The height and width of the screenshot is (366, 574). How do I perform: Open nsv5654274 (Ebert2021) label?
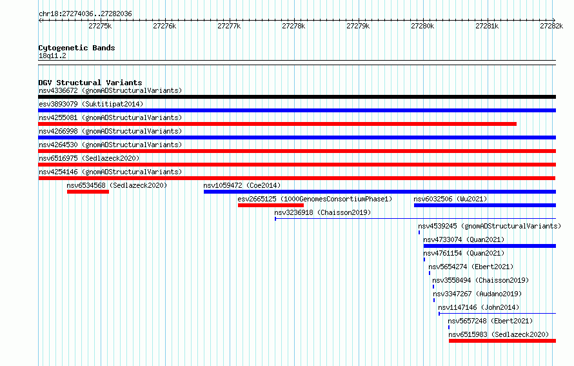point(471,267)
